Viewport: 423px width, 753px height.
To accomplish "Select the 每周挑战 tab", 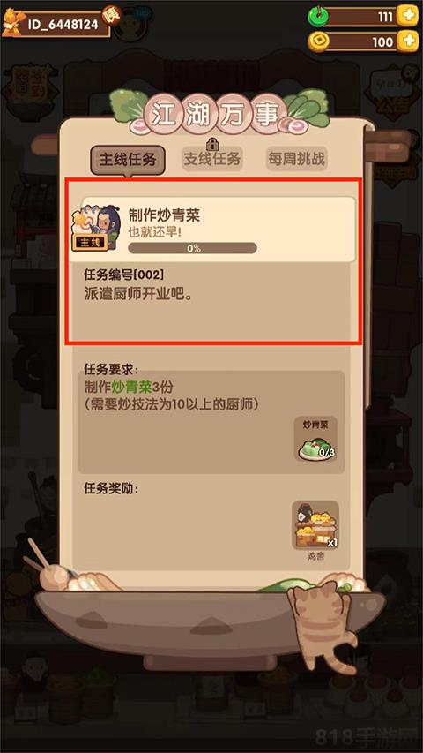I will tap(296, 159).
